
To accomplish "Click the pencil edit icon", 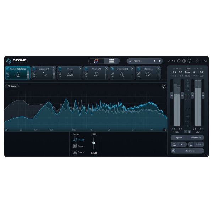I will point(168,61).
